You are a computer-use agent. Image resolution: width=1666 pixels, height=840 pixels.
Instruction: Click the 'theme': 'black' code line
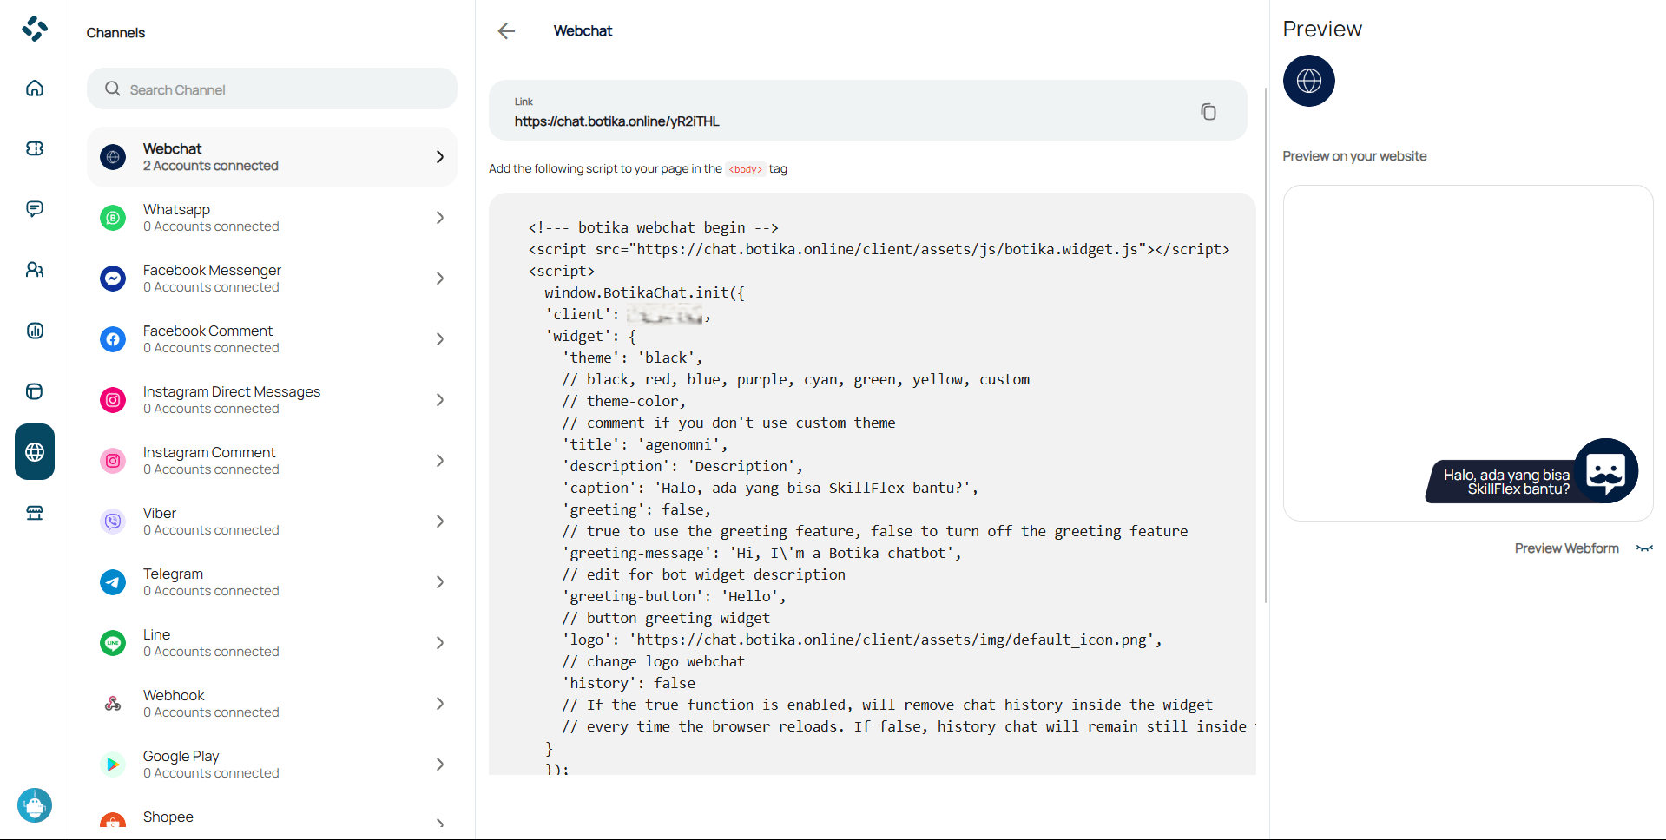tap(632, 358)
